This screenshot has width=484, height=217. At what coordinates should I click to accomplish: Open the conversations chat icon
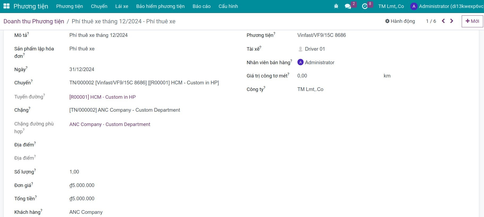pyautogui.click(x=348, y=6)
